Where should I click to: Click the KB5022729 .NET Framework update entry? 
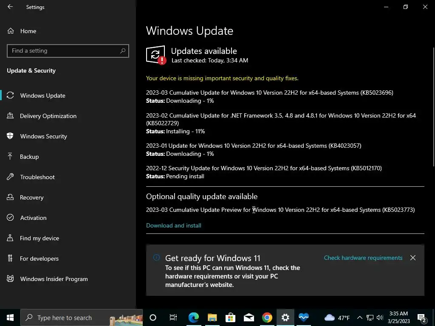pos(281,119)
